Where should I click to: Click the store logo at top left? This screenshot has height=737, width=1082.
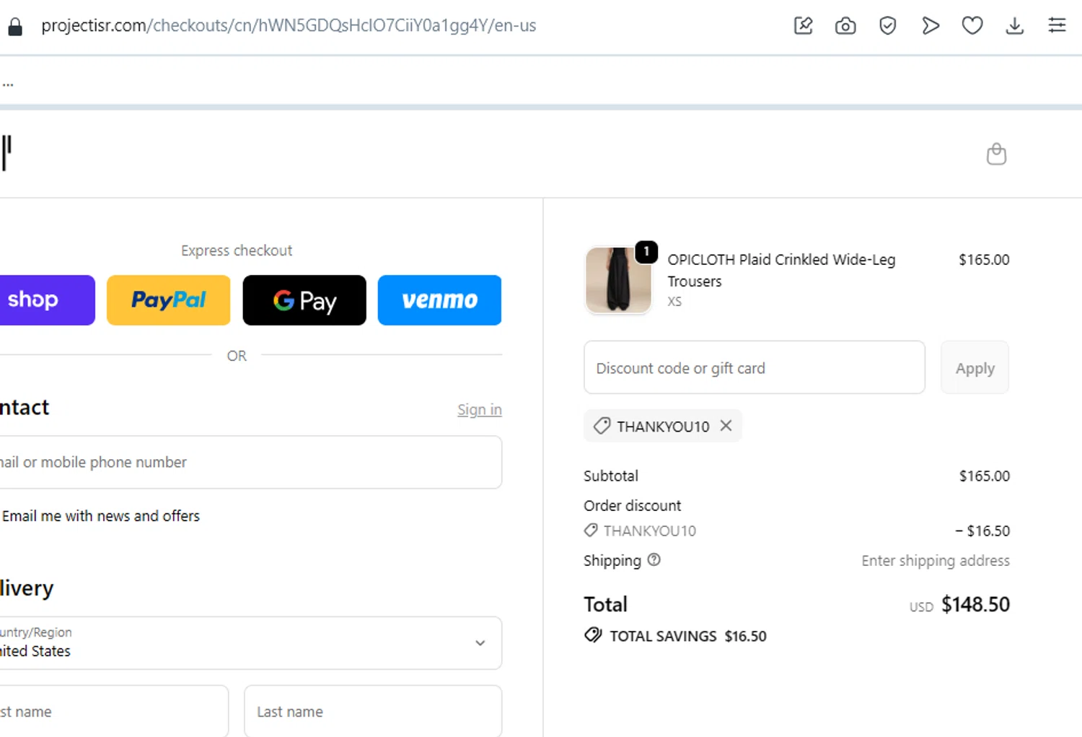6,153
